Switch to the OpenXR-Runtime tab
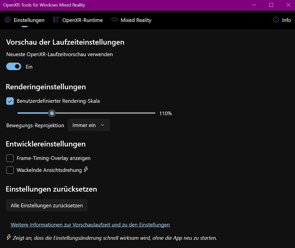The height and width of the screenshot is (248, 295). tap(78, 20)
